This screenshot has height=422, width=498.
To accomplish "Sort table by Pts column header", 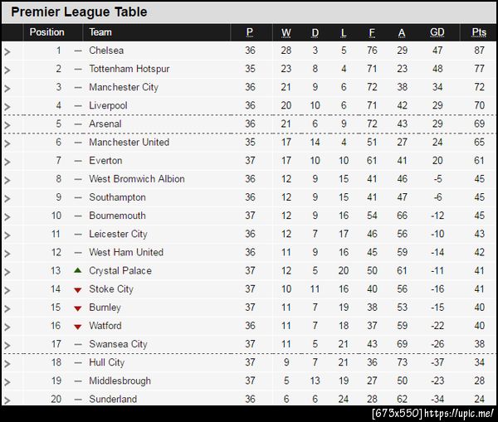I will pos(479,32).
